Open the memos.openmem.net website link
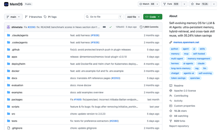The height and width of the screenshot is (130, 219). click(x=186, y=42)
